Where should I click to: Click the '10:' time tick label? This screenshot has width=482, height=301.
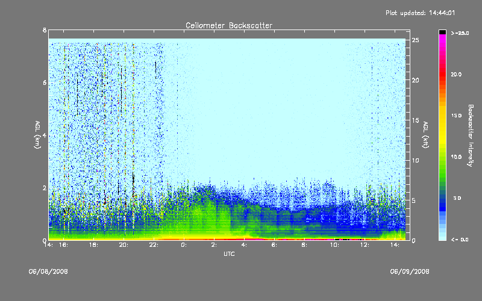point(335,245)
